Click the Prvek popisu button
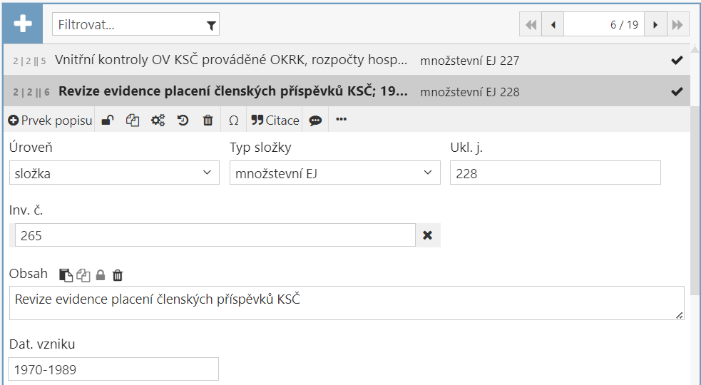 click(50, 120)
